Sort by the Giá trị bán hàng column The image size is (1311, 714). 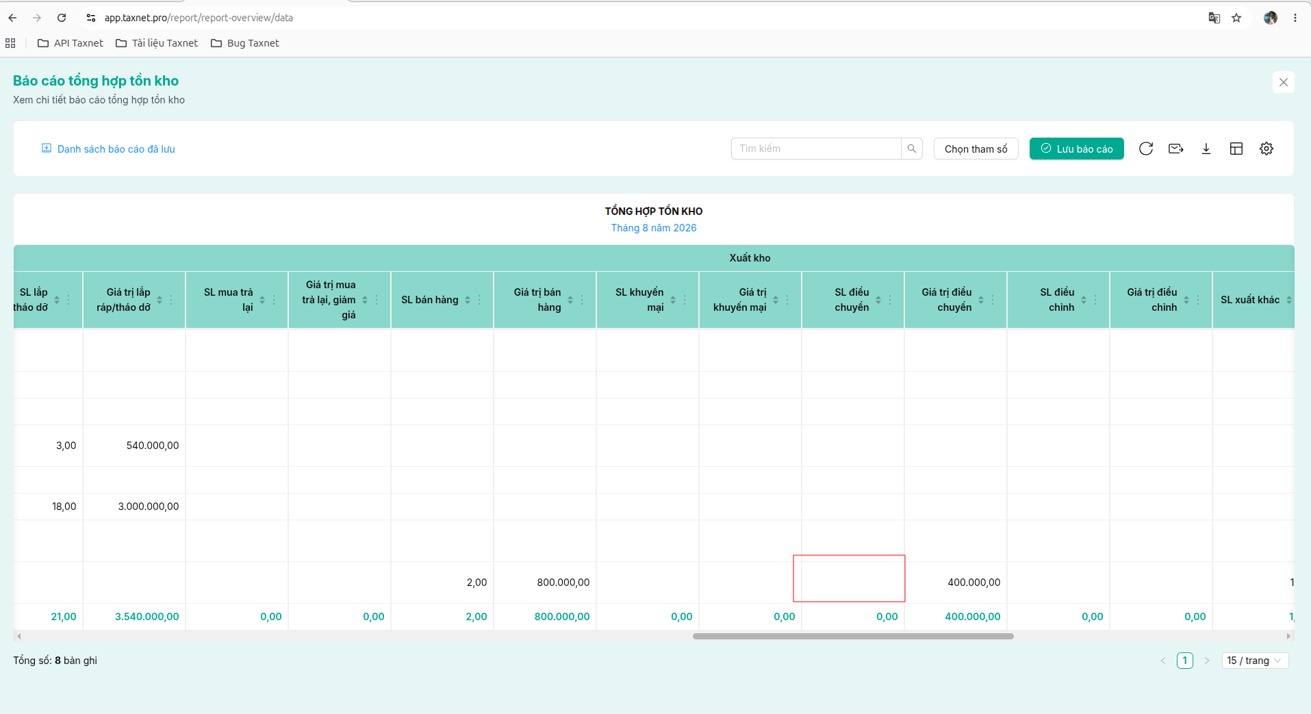click(570, 300)
